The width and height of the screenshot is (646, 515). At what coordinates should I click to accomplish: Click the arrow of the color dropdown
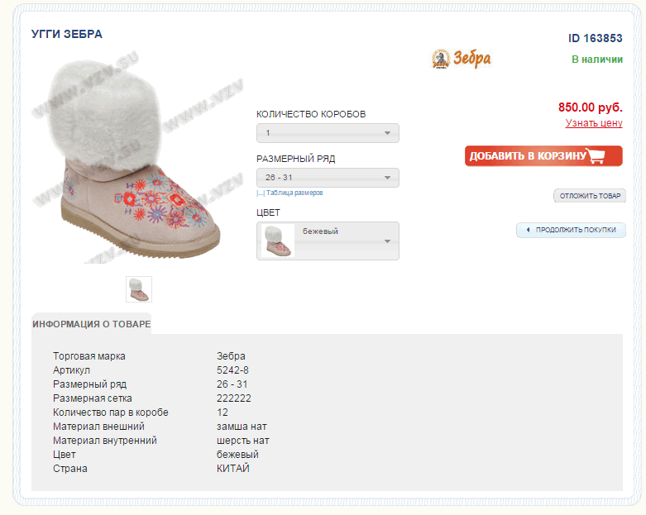tap(387, 241)
